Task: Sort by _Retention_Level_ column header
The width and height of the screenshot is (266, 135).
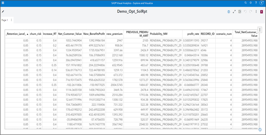Action: [17, 34]
